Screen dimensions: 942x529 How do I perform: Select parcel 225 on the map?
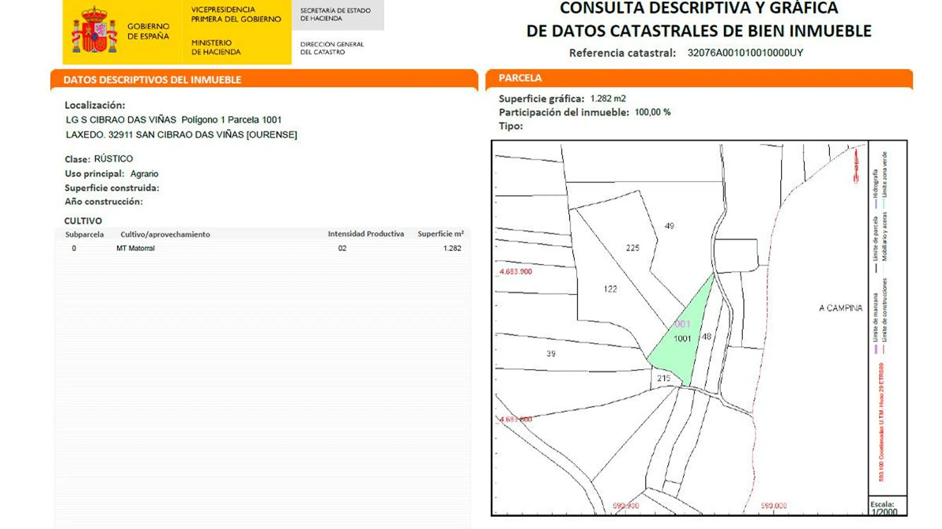pos(632,248)
